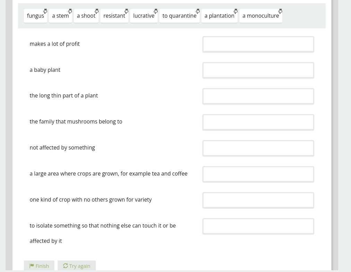This screenshot has height=272, width=351.
Task: Click the pin icon on 'a stem' chip
Action: (70, 11)
